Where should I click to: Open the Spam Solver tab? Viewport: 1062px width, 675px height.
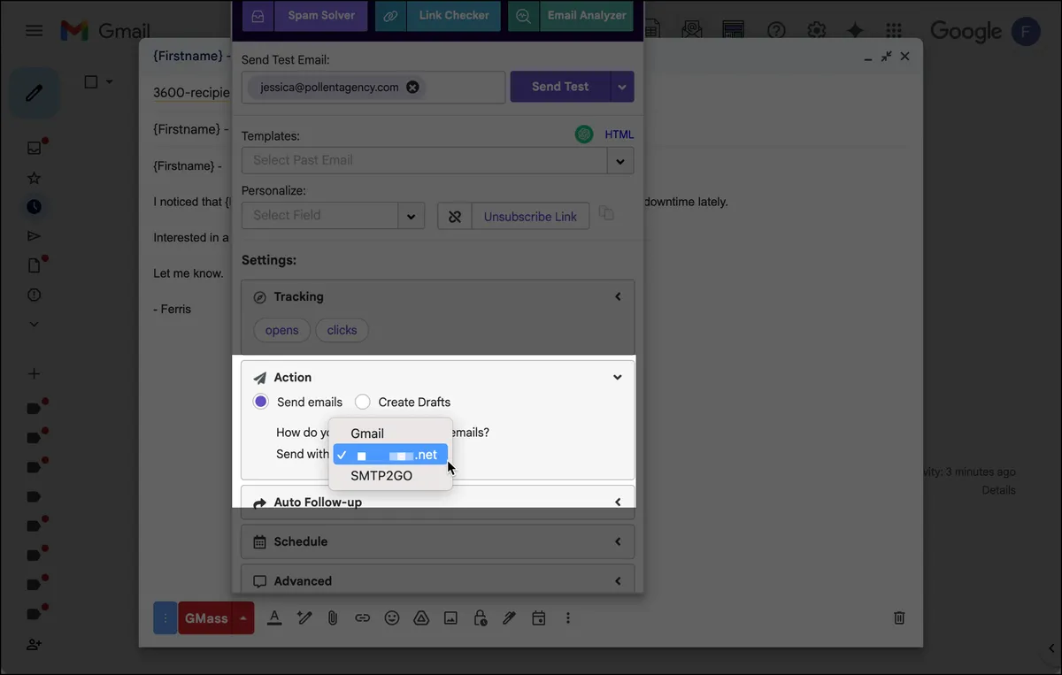pyautogui.click(x=304, y=16)
